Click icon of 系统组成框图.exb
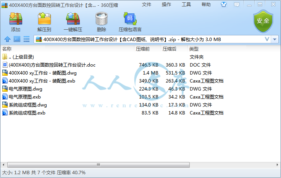This screenshot has width=281, height=178. [x=5, y=113]
